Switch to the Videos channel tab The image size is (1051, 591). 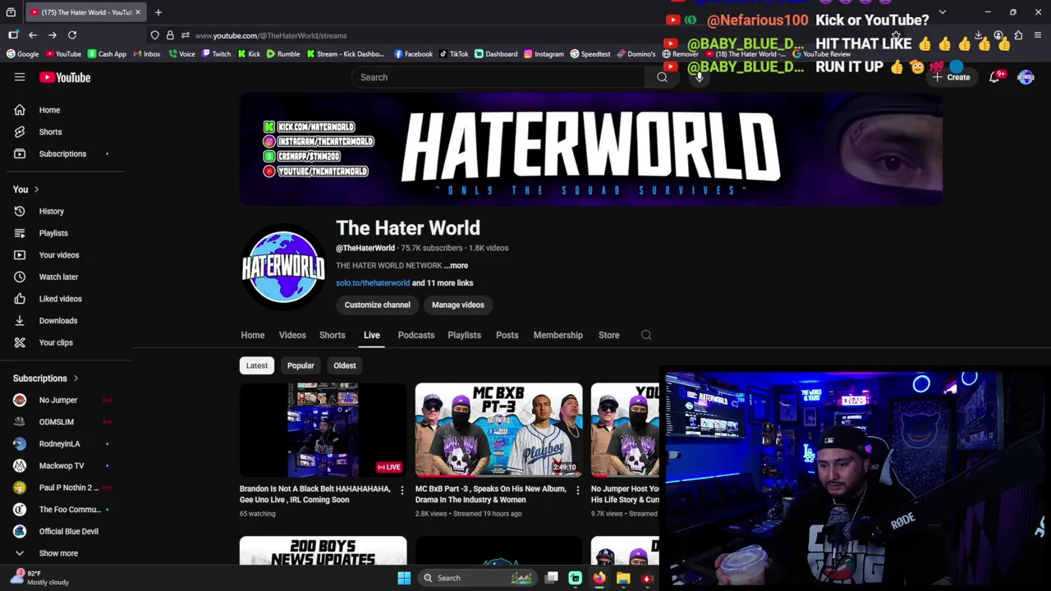click(292, 335)
